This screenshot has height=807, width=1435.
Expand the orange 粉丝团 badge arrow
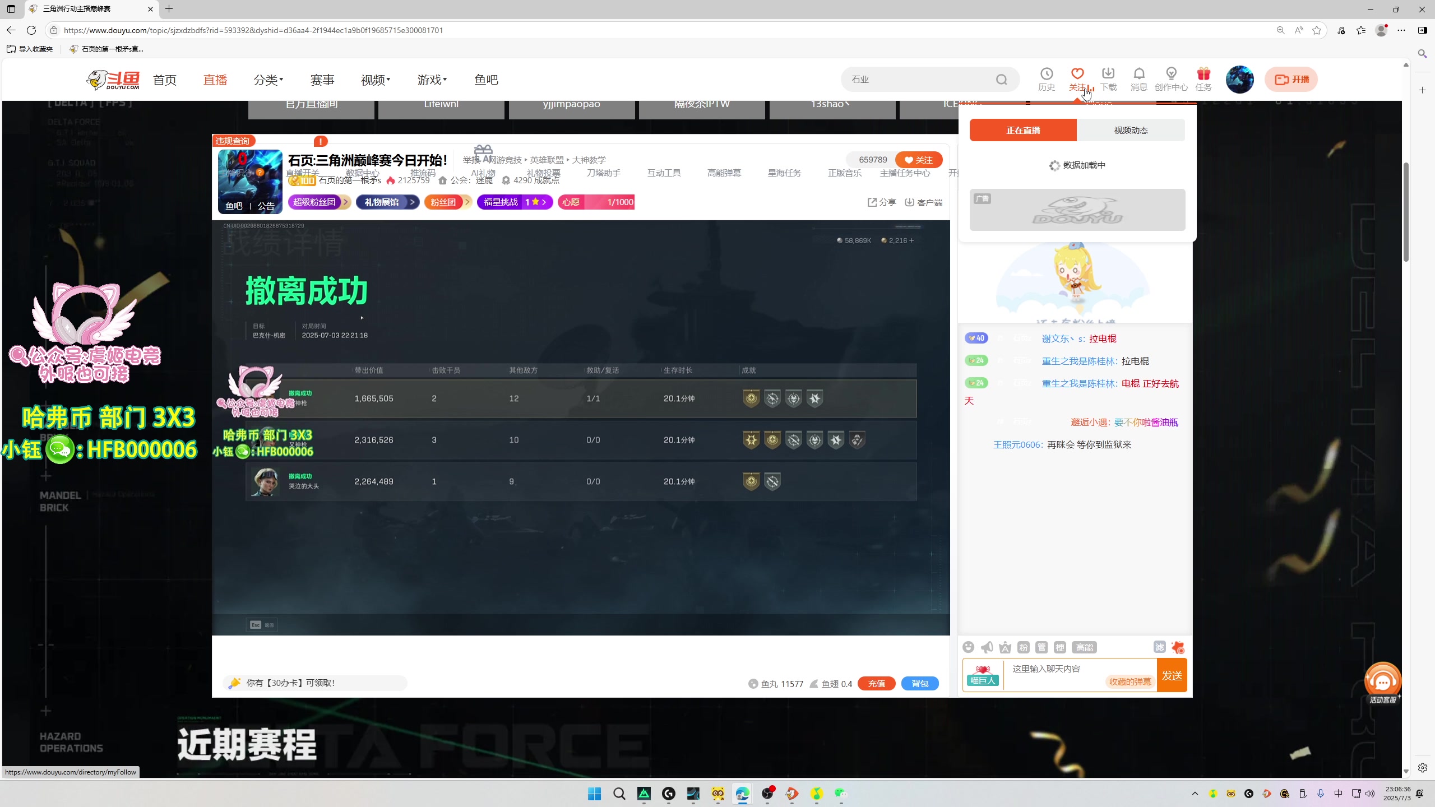point(466,202)
